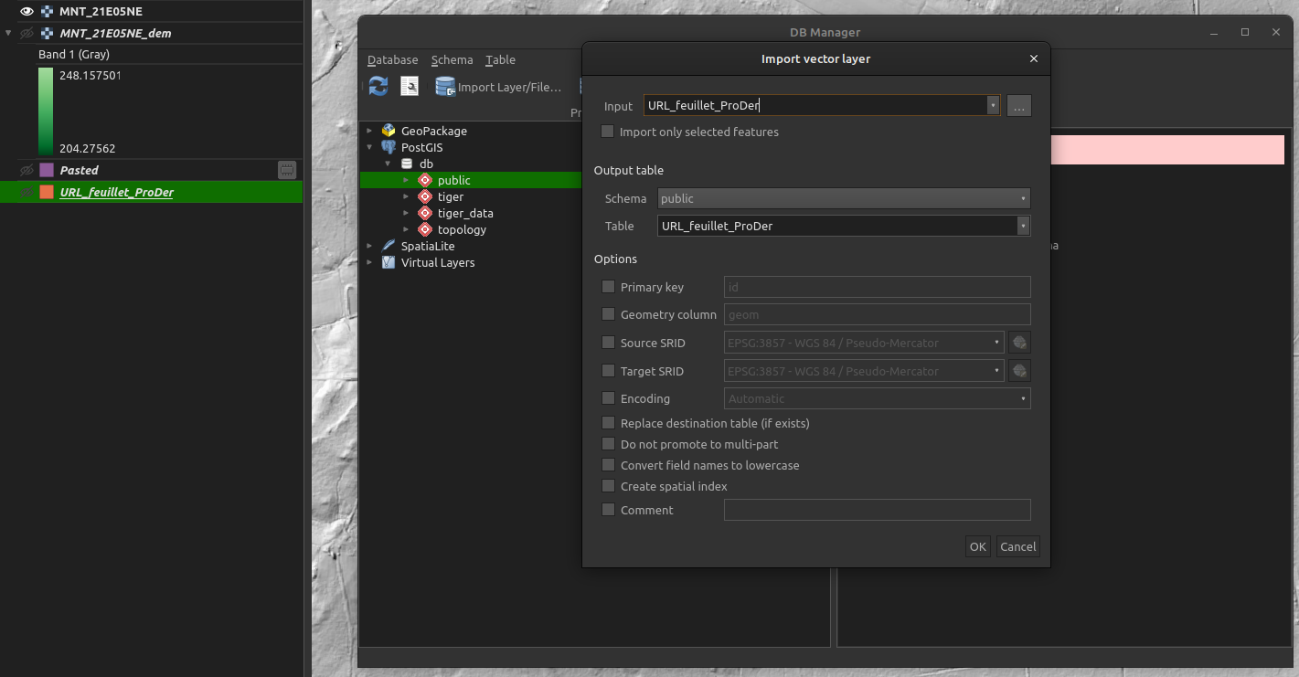Open the Database menu
1299x677 pixels.
[x=392, y=60]
